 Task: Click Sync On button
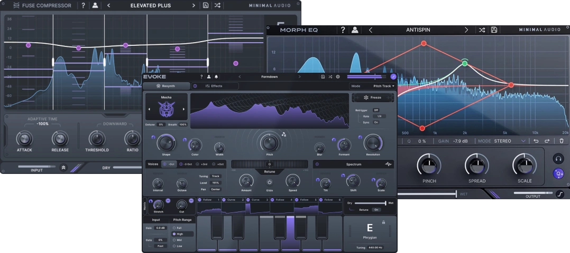tap(376, 122)
